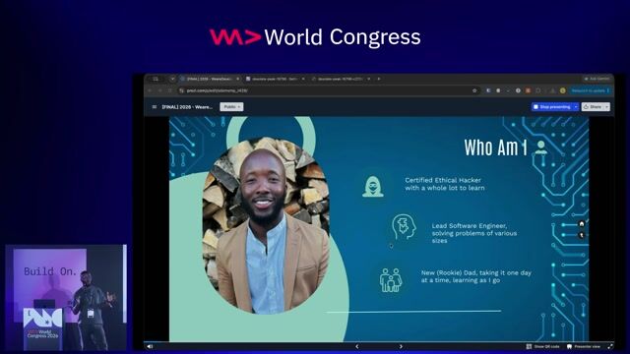Screen dimensions: 630x354
Task: Open the Prezi hamburger menu
Action: (155, 107)
